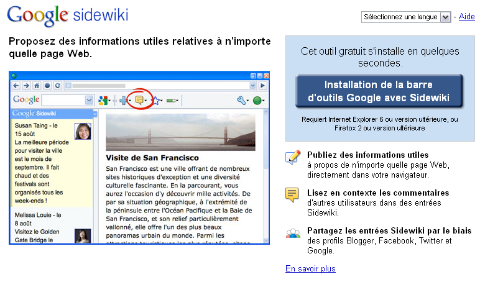The image size is (480, 300).
Task: Click the back arrow in the illustrated browser
Action: coord(16,86)
